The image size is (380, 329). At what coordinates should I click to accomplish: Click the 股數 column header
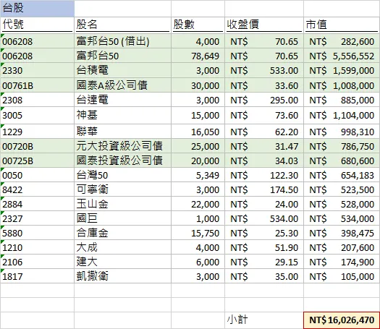coord(198,25)
